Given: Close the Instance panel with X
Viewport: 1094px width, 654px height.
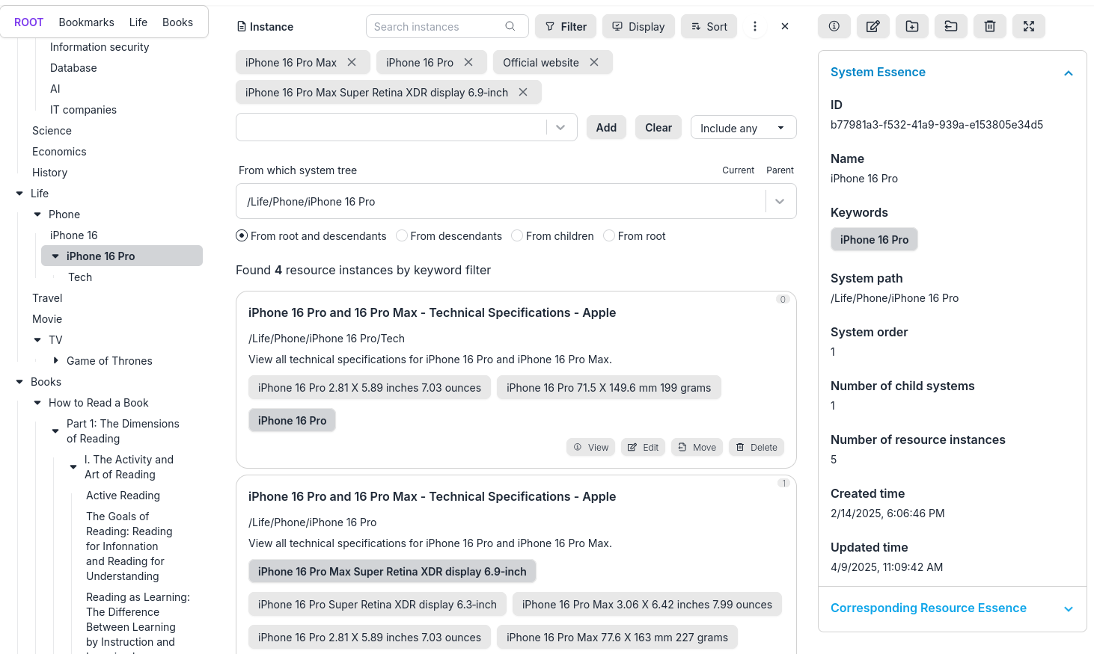Looking at the screenshot, I should tap(785, 26).
